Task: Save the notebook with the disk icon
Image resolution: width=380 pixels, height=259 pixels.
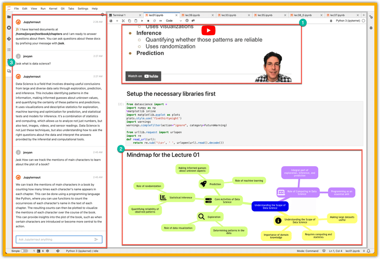Action: (x=111, y=21)
